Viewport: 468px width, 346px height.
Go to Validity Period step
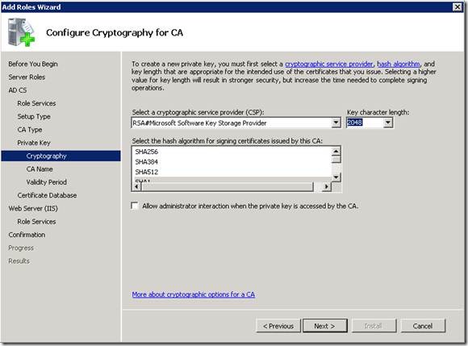[46, 182]
